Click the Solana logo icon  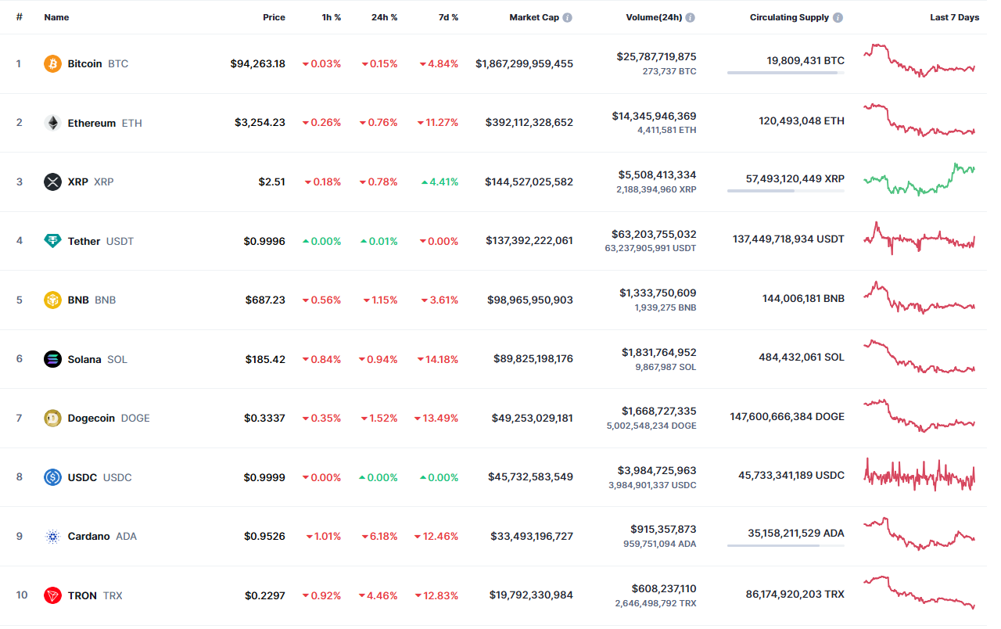(52, 359)
